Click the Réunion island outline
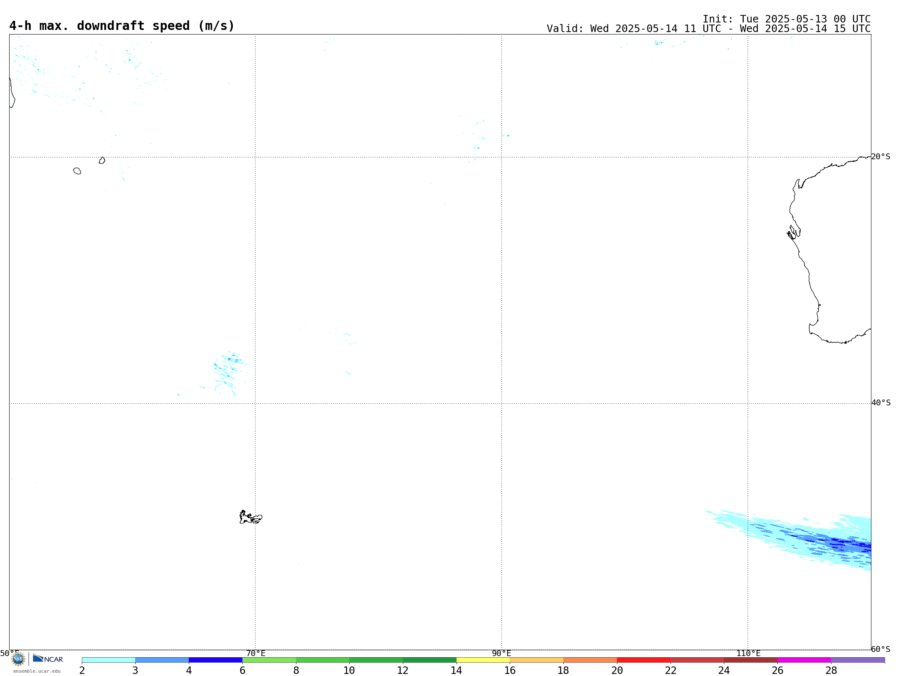 77,171
